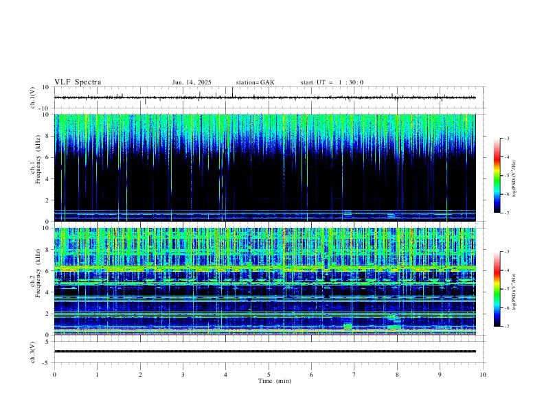This screenshot has height=420, width=544.
Task: Click the ch.3 voltage waveform trace
Action: 264,351
